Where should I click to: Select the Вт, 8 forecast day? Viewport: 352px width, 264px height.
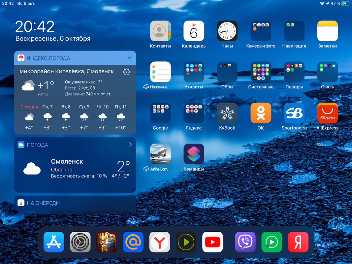click(66, 117)
